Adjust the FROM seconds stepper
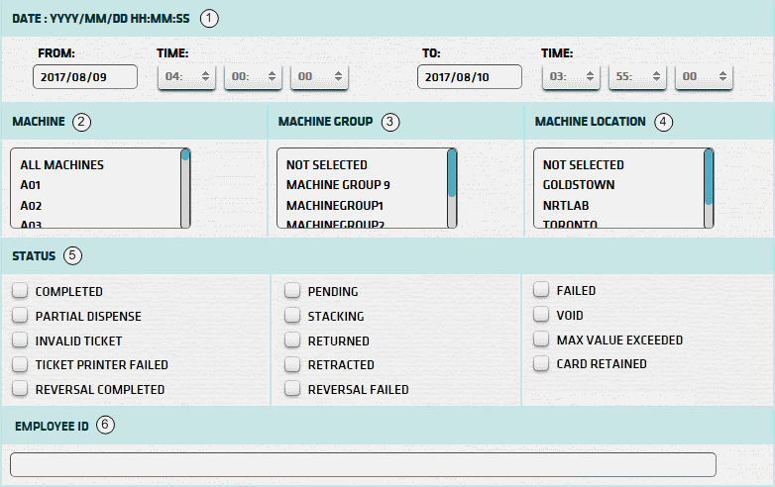This screenshot has height=487, width=775. click(x=319, y=77)
